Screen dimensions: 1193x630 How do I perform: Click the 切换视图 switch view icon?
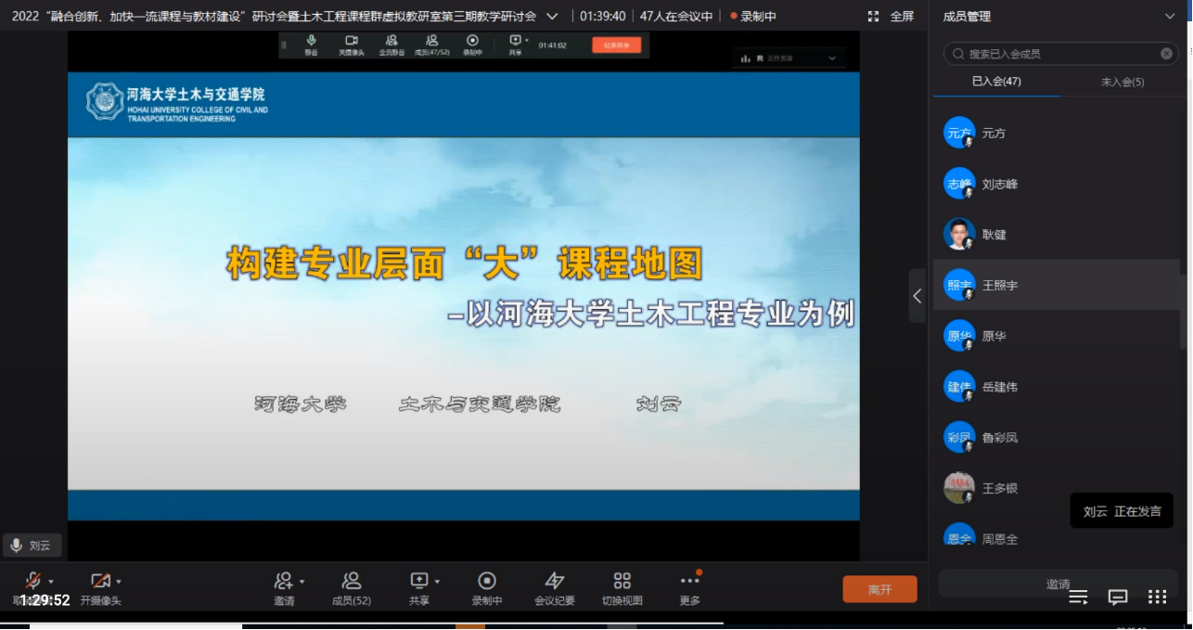[x=622, y=582]
